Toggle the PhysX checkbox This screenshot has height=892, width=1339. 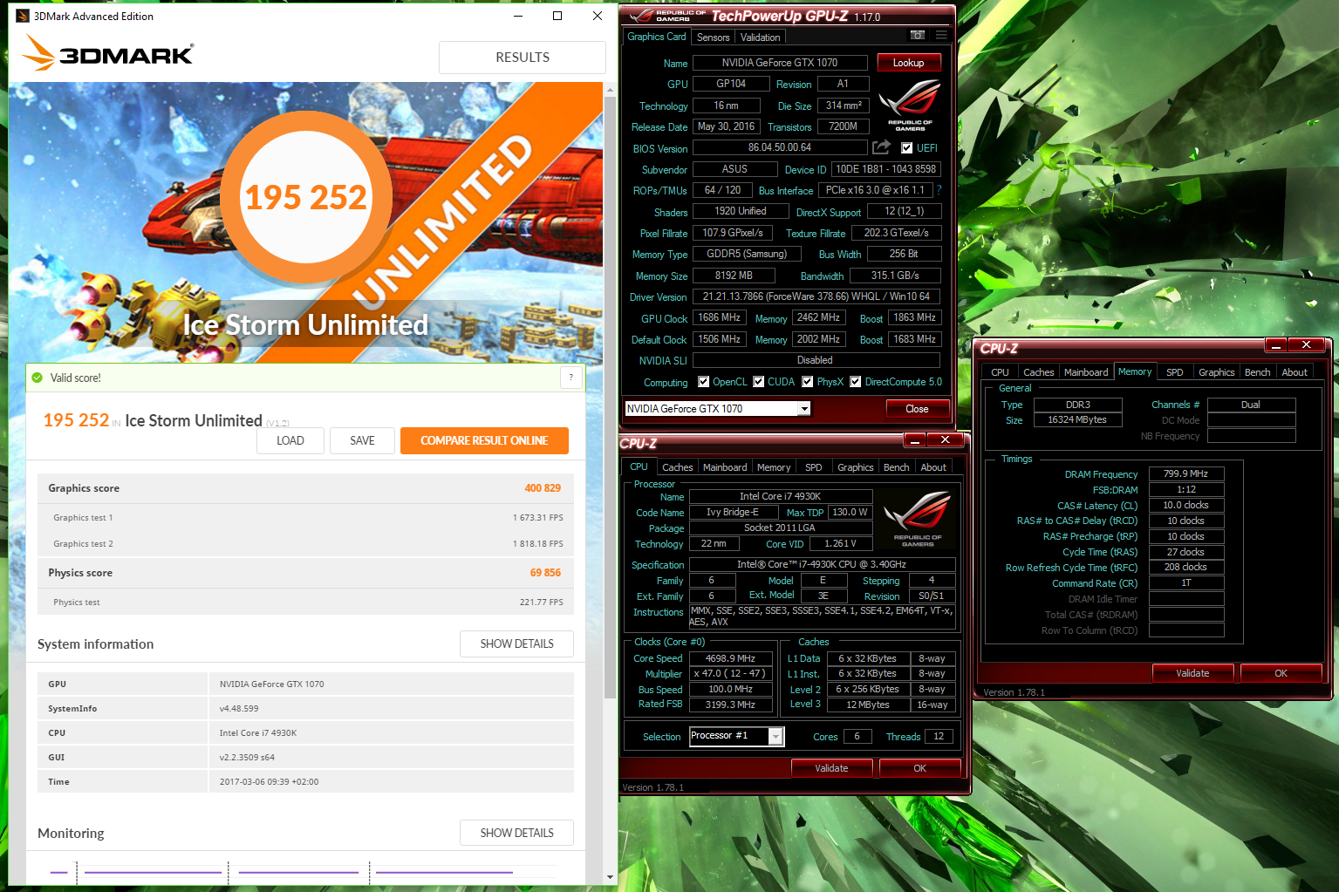pos(808,382)
